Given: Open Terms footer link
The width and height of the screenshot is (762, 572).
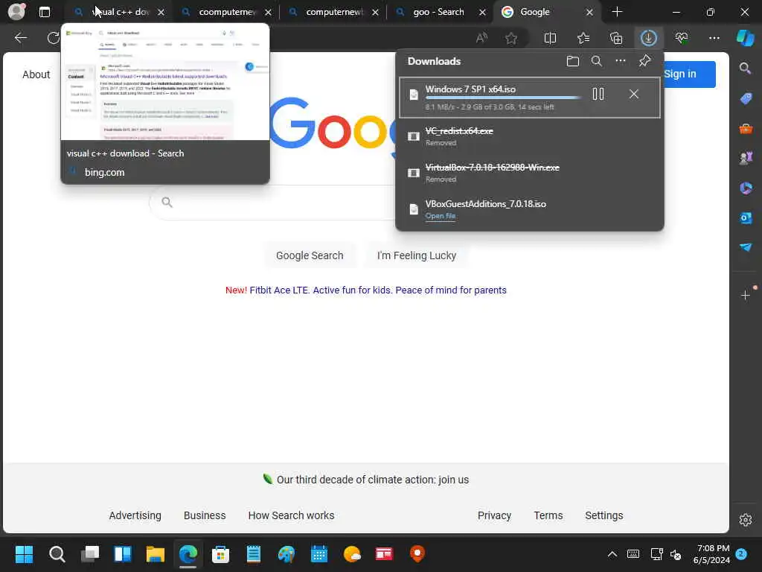Looking at the screenshot, I should pos(548,515).
